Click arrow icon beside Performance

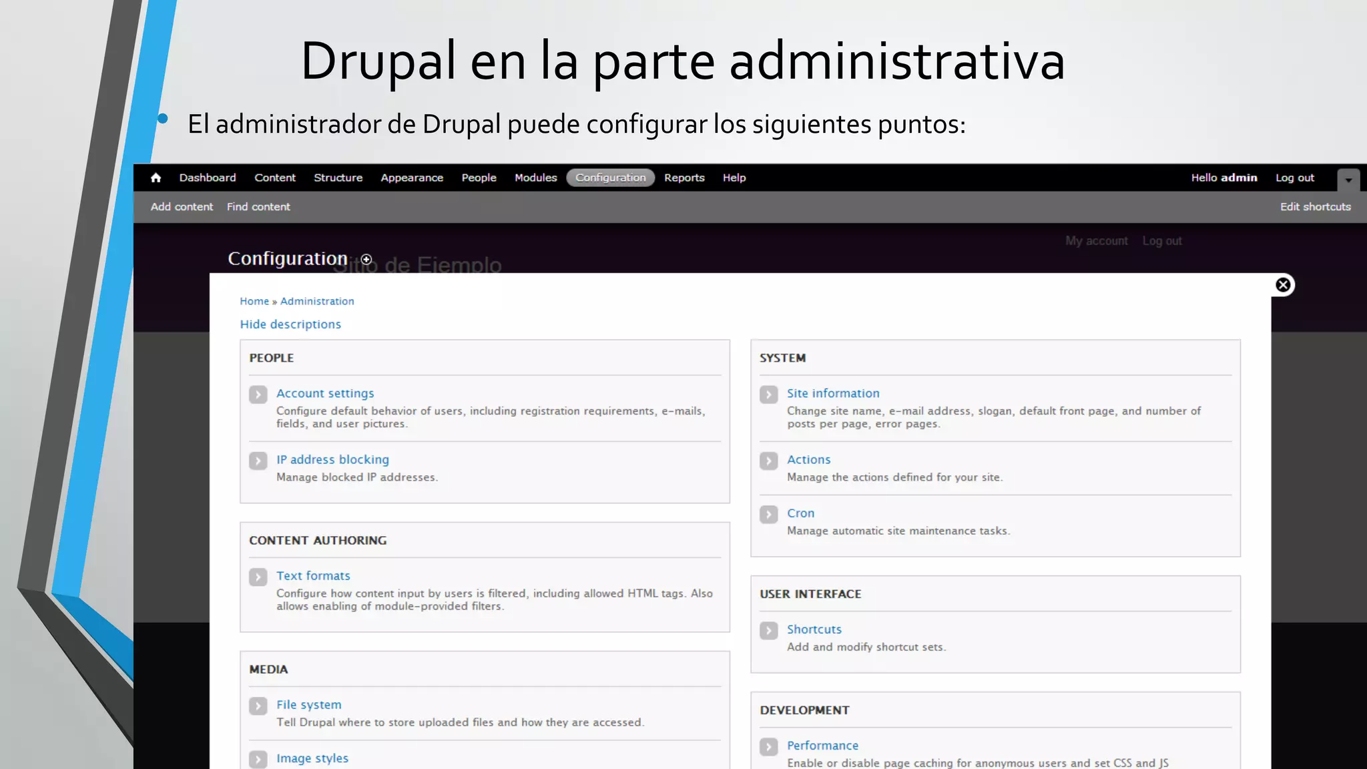(769, 746)
